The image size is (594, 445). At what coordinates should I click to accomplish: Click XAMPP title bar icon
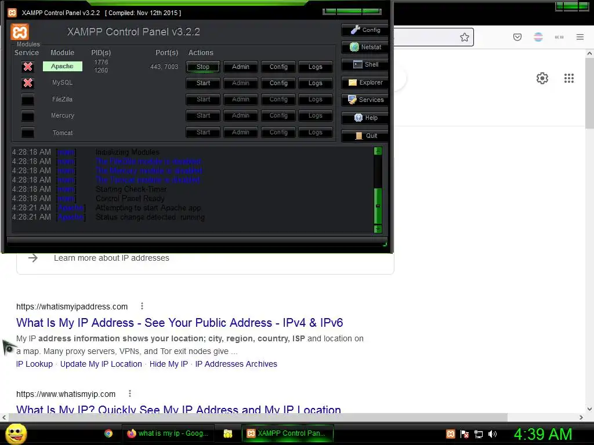click(x=12, y=13)
